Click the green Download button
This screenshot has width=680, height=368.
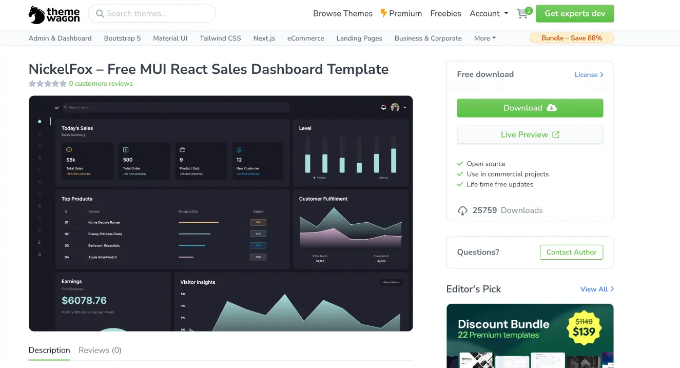(530, 108)
